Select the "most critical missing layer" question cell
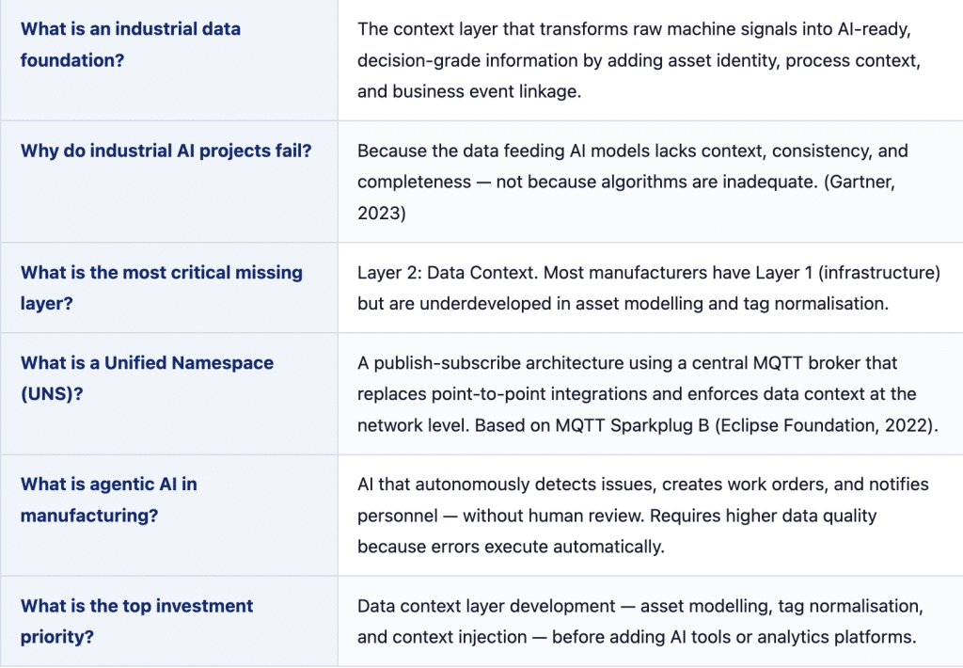 pyautogui.click(x=162, y=288)
